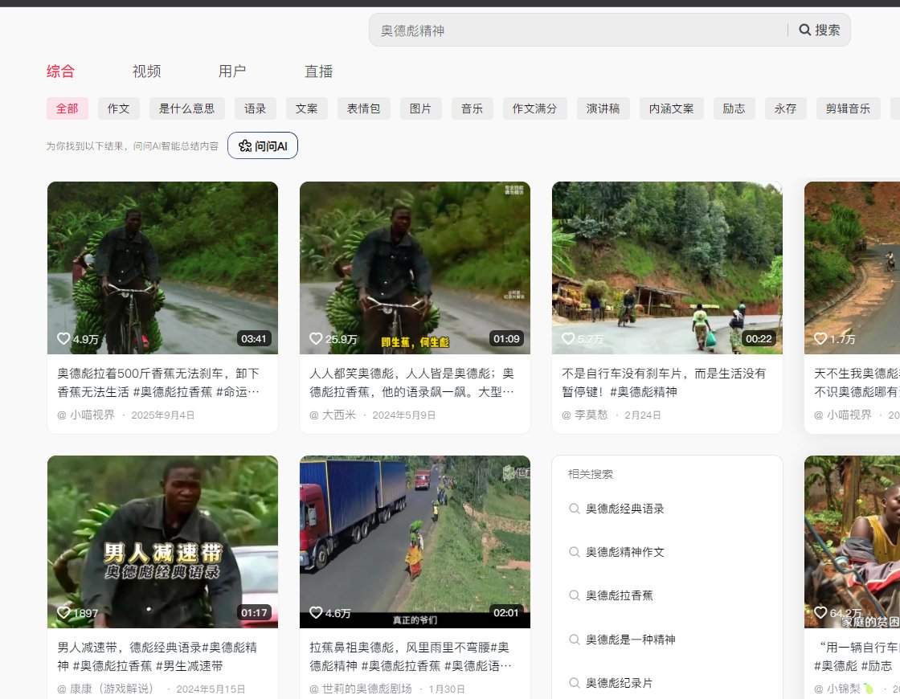The height and width of the screenshot is (699, 900).
Task: Open the winding road thumbnail with 1.7万 likes
Action: click(853, 268)
